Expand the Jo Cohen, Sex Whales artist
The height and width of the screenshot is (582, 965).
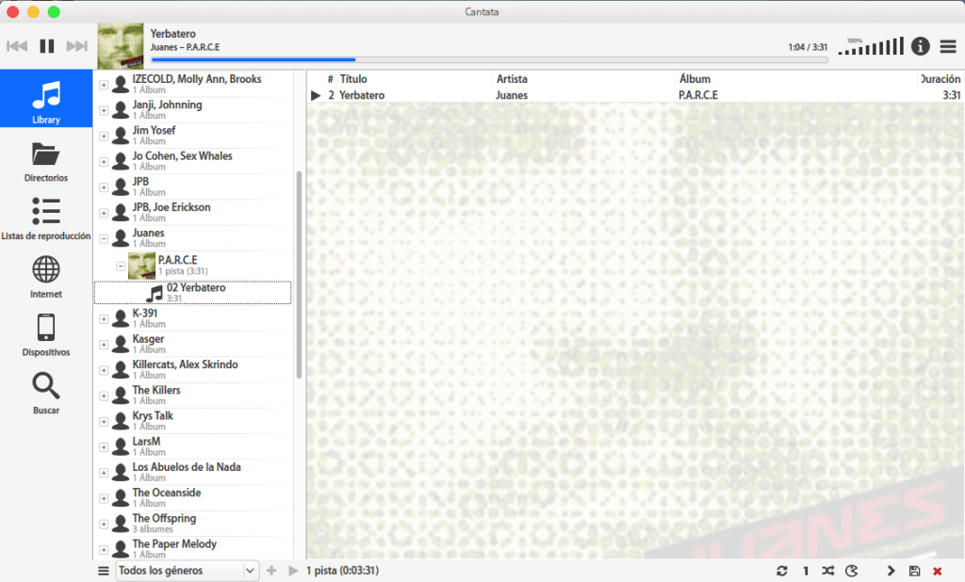click(x=104, y=162)
